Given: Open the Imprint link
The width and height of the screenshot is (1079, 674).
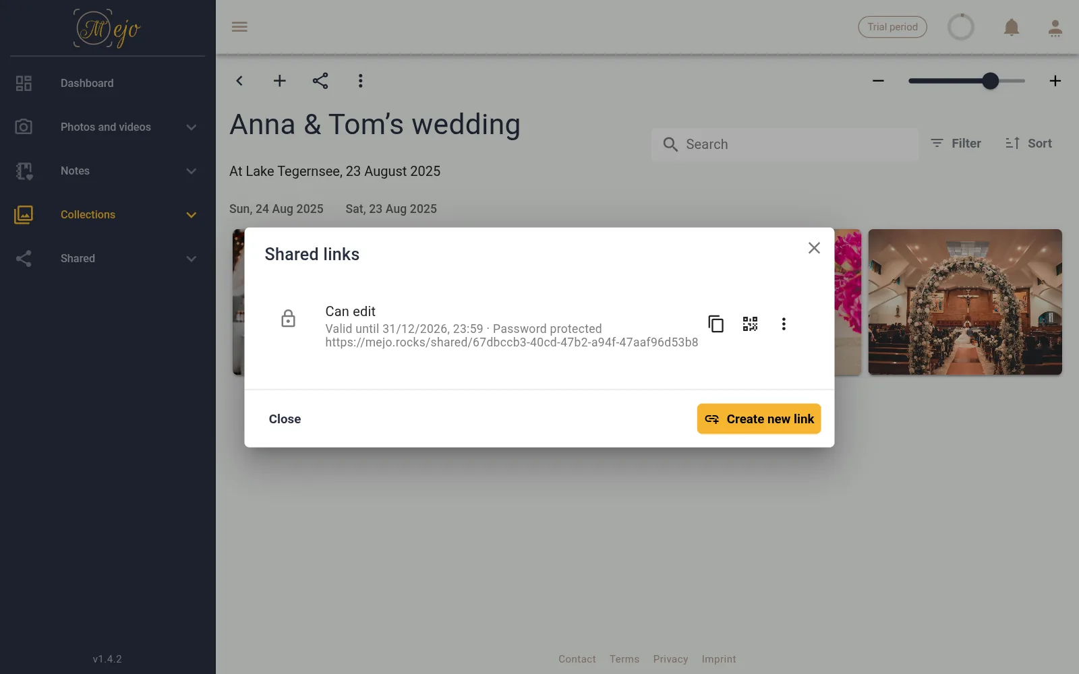Looking at the screenshot, I should coord(719,659).
